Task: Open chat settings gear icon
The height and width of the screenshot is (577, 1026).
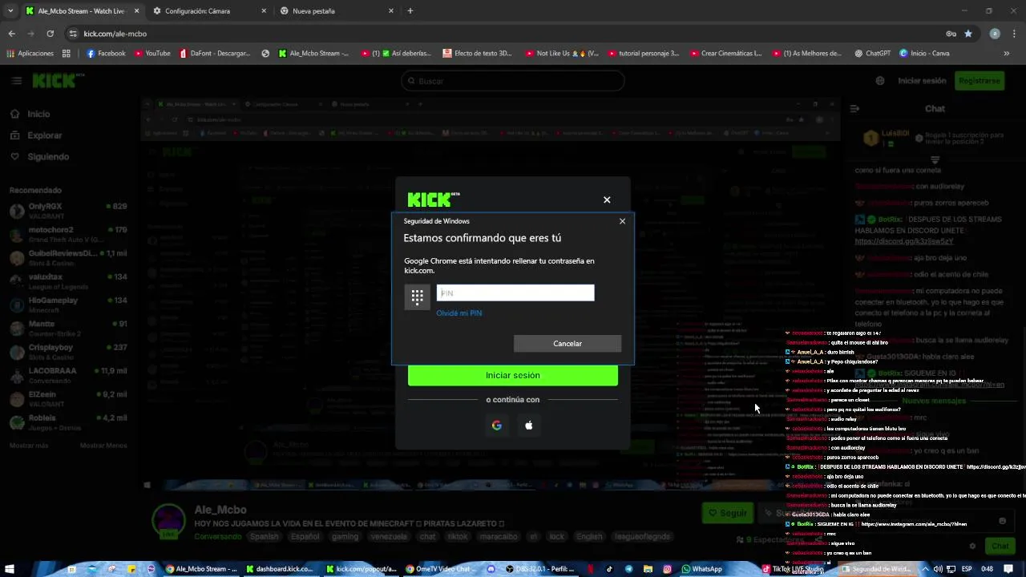Action: (973, 547)
